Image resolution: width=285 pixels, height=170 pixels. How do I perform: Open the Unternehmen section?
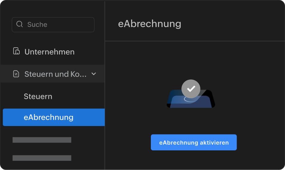pyautogui.click(x=50, y=52)
